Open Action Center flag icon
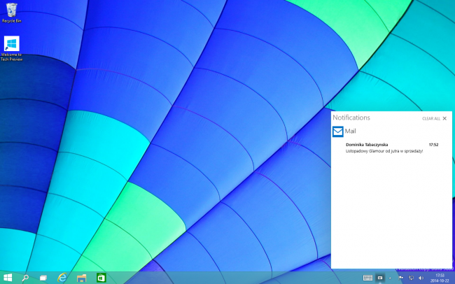The image size is (455, 284). click(x=400, y=278)
